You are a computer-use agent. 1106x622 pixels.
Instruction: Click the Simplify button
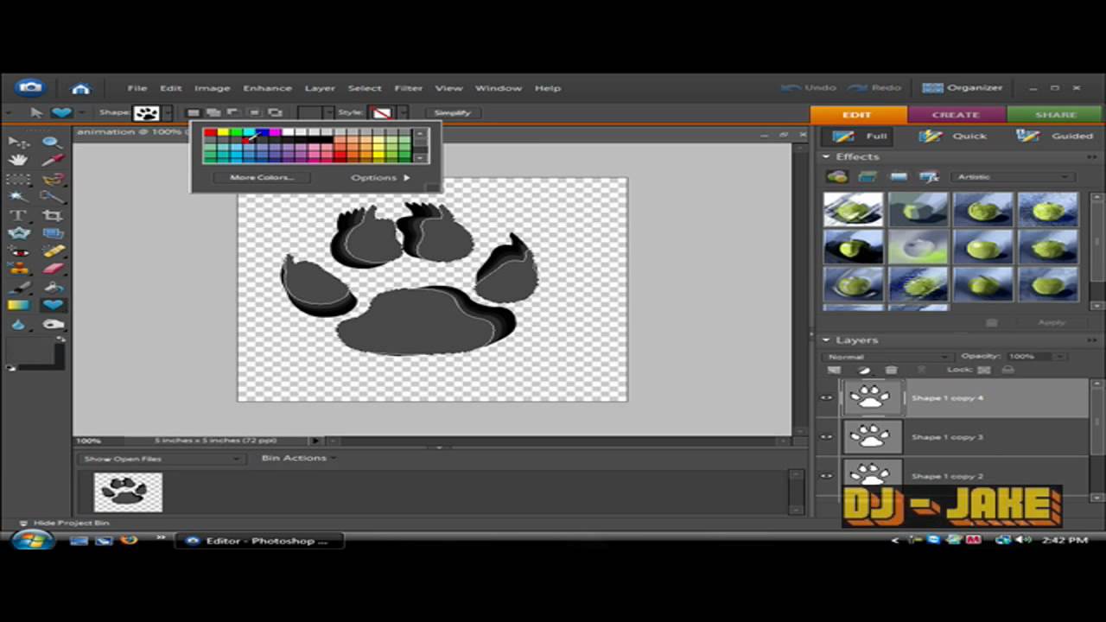[453, 112]
